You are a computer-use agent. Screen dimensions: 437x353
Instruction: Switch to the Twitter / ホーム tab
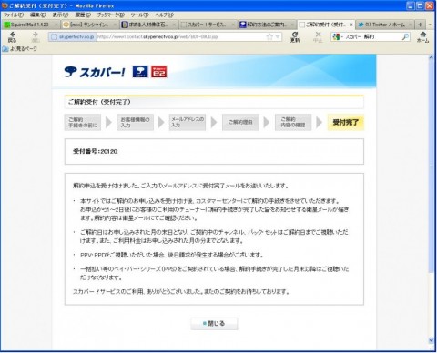[x=385, y=25]
